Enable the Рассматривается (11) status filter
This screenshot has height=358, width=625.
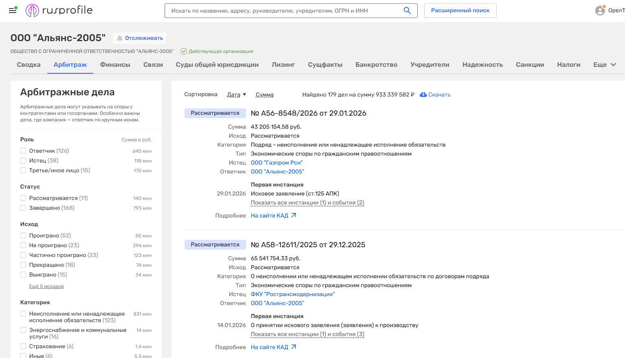point(24,198)
